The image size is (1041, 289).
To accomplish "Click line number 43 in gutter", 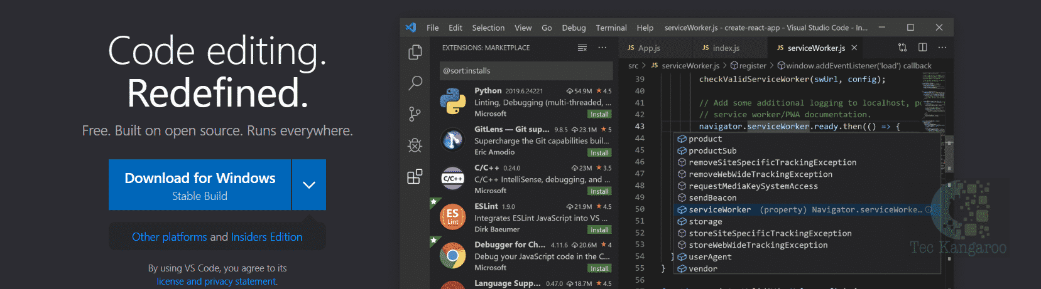I will pos(640,127).
